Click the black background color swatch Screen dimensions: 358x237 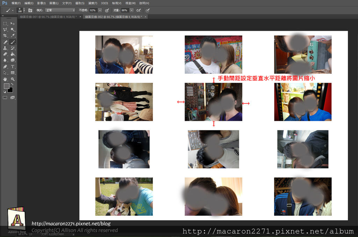(11, 90)
